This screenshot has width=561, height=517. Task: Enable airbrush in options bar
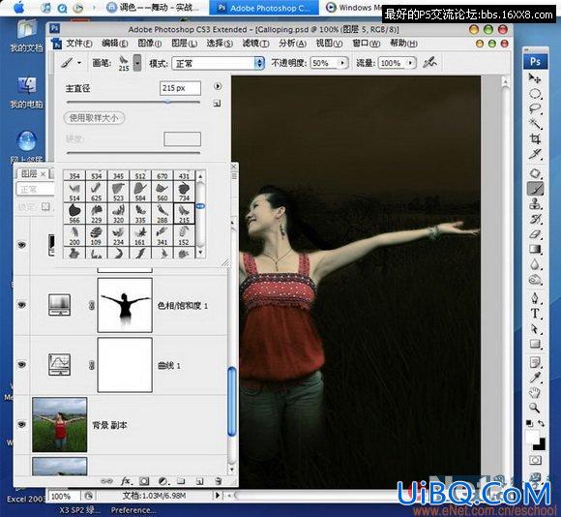(429, 63)
